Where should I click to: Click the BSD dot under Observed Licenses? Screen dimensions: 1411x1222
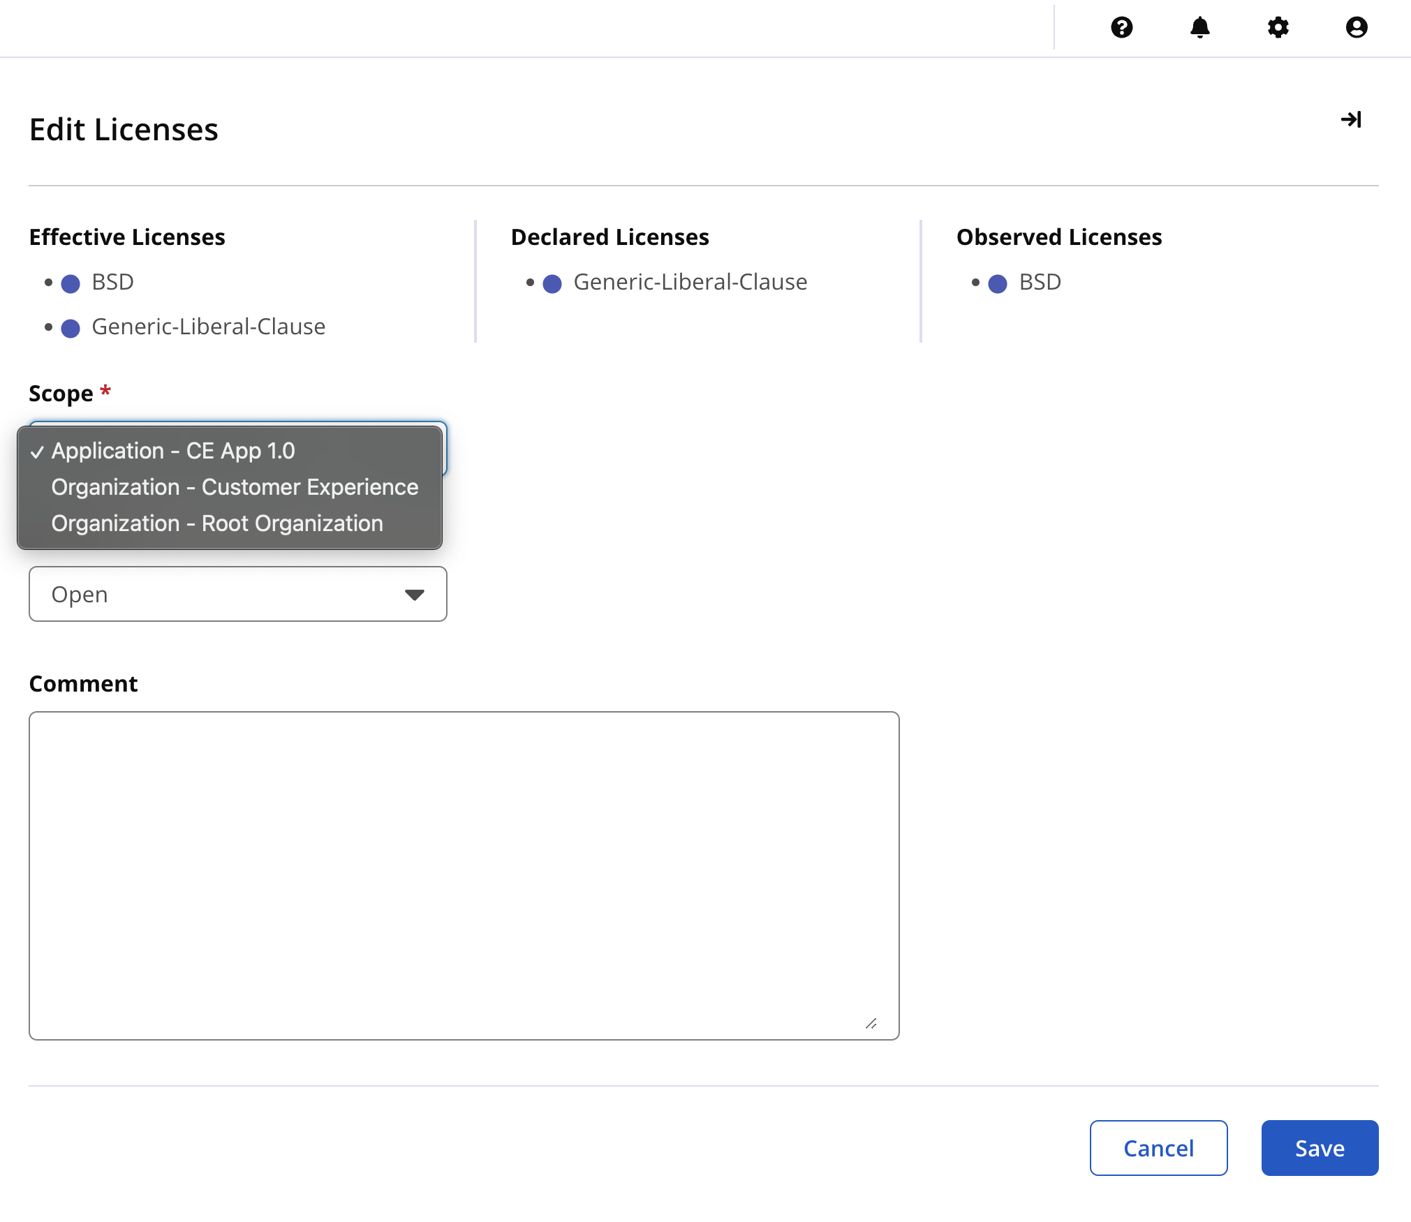(x=998, y=284)
